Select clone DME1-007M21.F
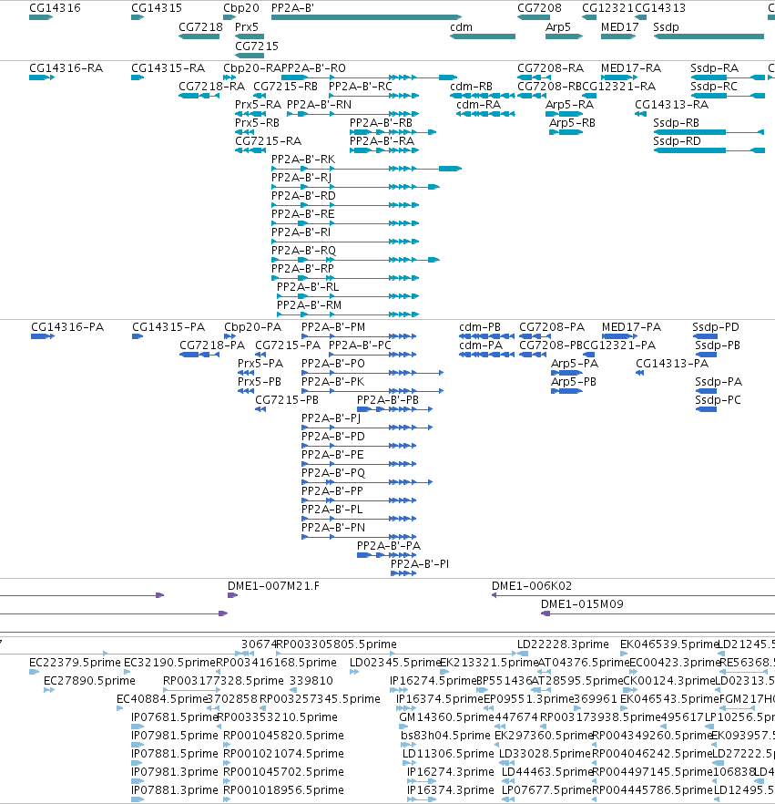Screen dimensions: 775x804 273,586
